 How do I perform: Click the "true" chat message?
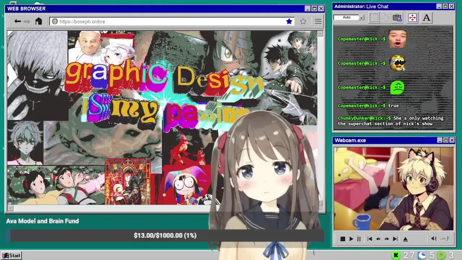[393, 105]
